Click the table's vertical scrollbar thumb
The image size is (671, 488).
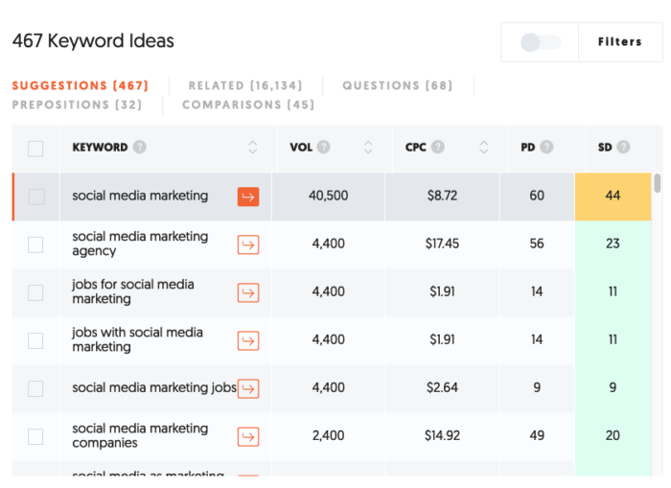(658, 183)
